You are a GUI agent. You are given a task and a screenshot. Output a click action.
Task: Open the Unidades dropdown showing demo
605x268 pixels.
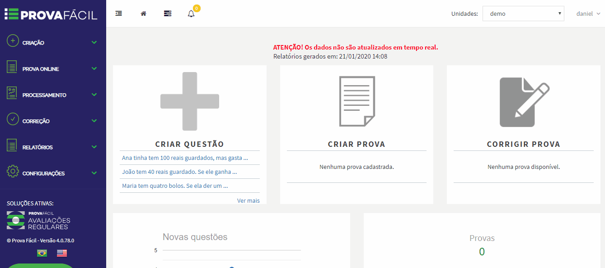523,14
